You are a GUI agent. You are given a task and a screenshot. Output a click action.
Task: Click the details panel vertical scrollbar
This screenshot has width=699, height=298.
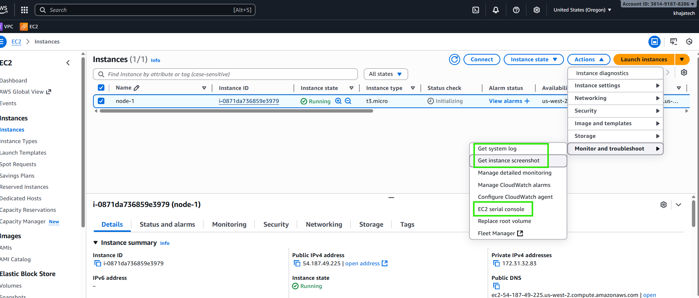pos(693,214)
